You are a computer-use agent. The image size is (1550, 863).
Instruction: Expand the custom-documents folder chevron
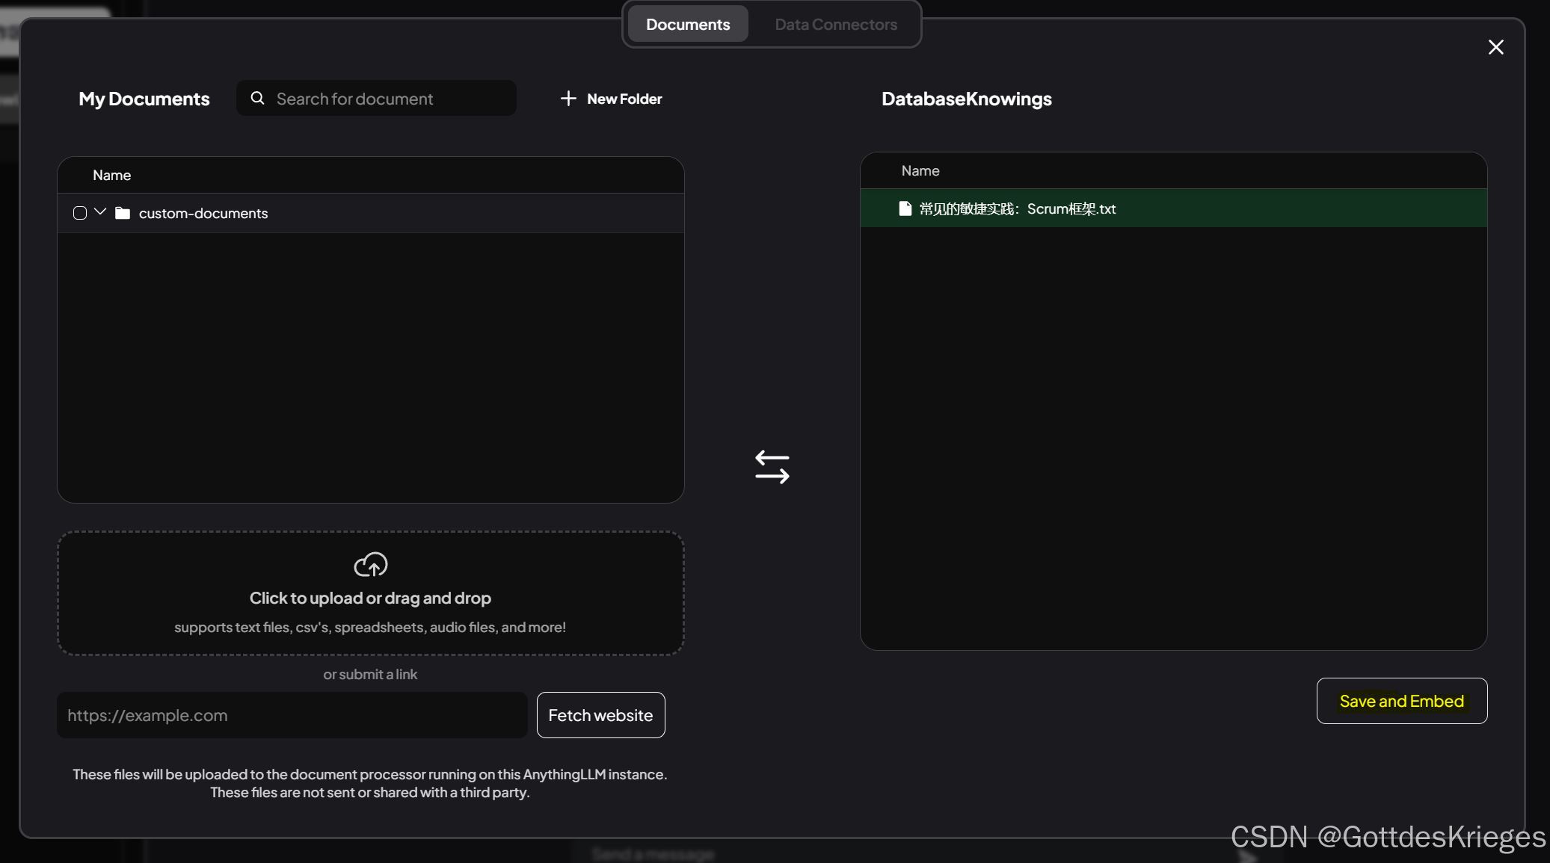100,212
